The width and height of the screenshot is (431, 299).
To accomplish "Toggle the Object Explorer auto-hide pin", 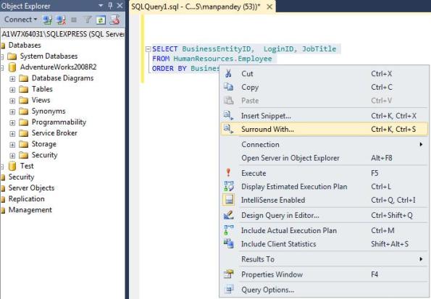I will click(110, 6).
